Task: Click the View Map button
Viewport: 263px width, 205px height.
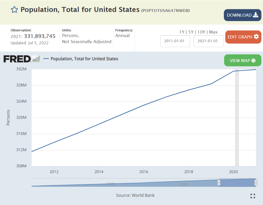Action: [242, 61]
